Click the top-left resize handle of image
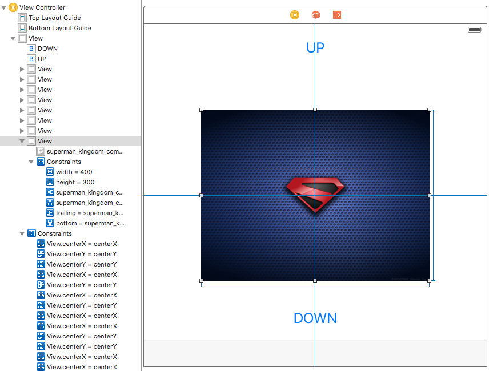Image resolution: width=489 pixels, height=371 pixels. (201, 110)
